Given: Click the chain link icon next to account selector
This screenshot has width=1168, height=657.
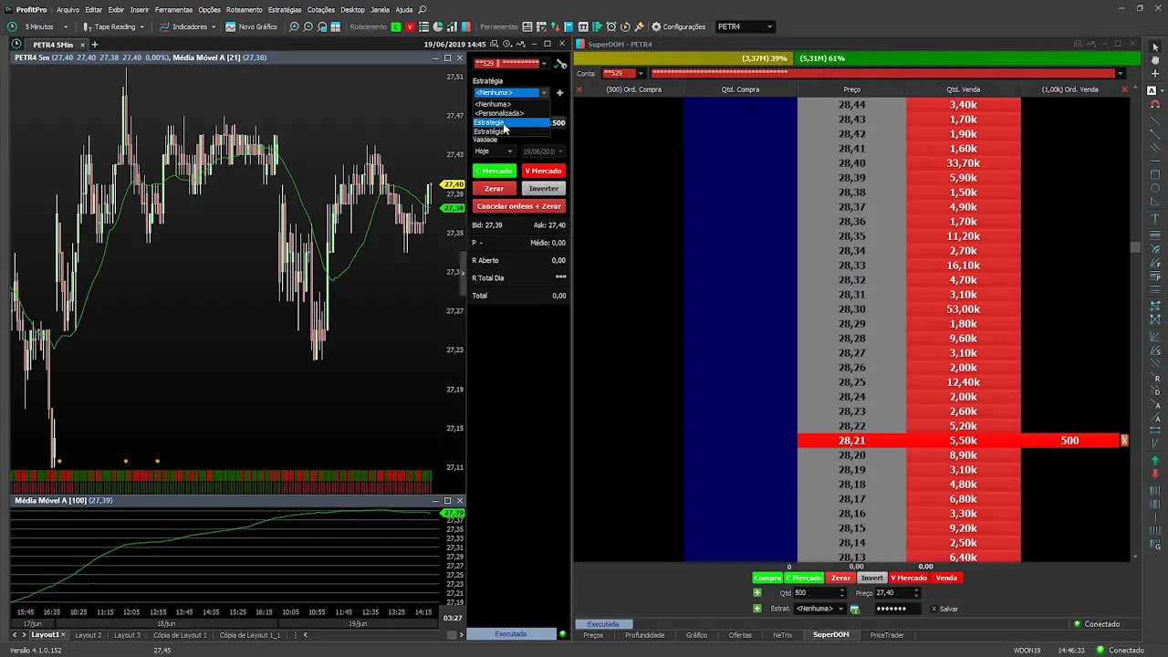Looking at the screenshot, I should [560, 63].
